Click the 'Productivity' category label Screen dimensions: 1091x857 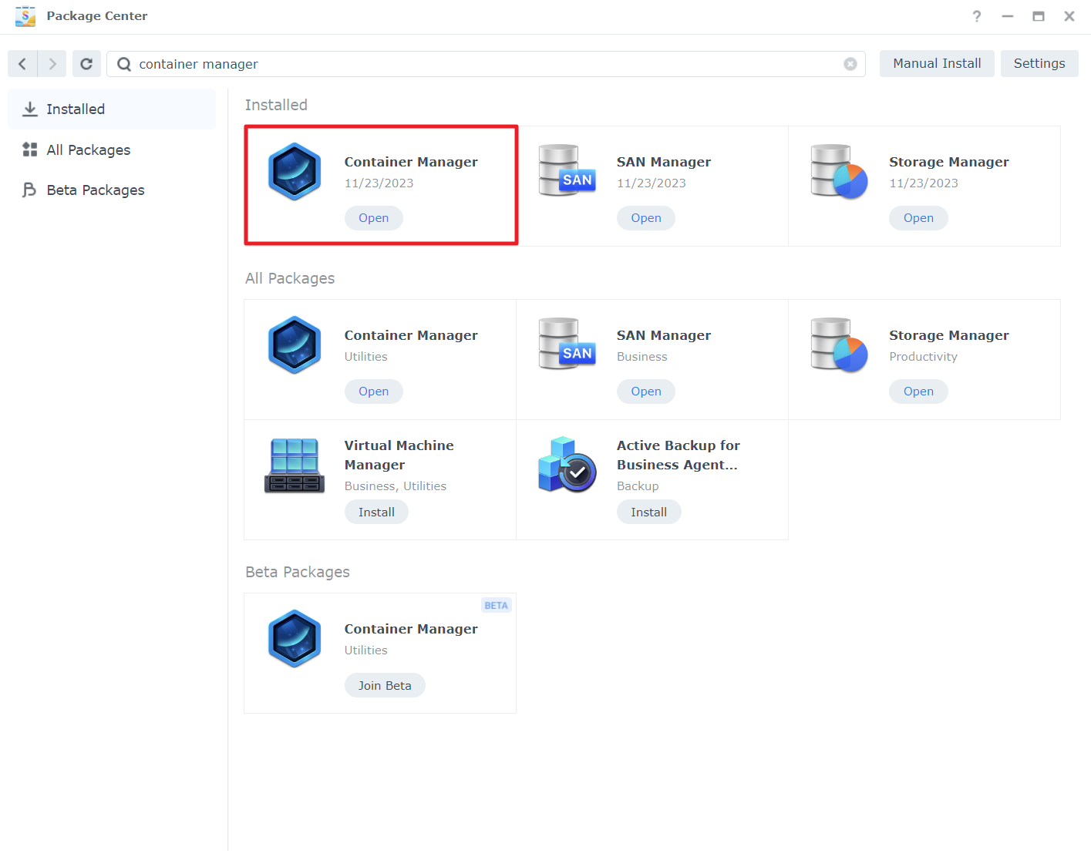[x=923, y=357]
